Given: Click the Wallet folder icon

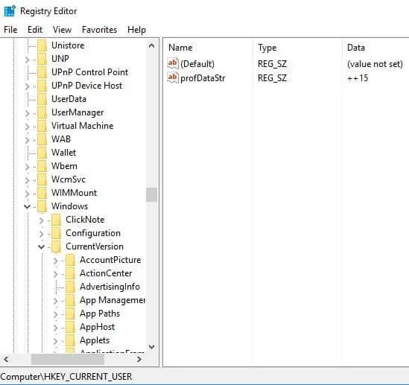Looking at the screenshot, I should 42,153.
